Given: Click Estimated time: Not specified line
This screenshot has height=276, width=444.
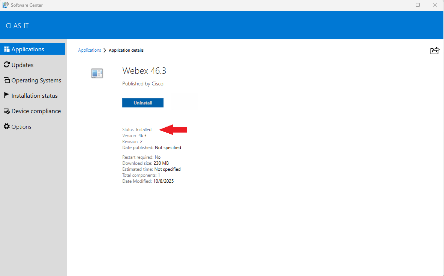Looking at the screenshot, I should click(x=151, y=169).
